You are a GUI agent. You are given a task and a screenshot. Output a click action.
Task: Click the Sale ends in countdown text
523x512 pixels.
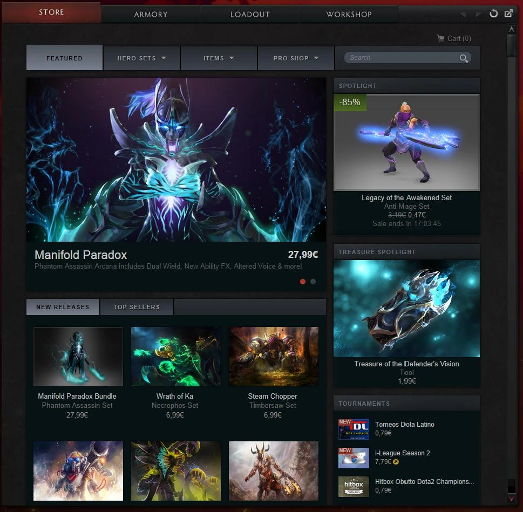point(406,224)
